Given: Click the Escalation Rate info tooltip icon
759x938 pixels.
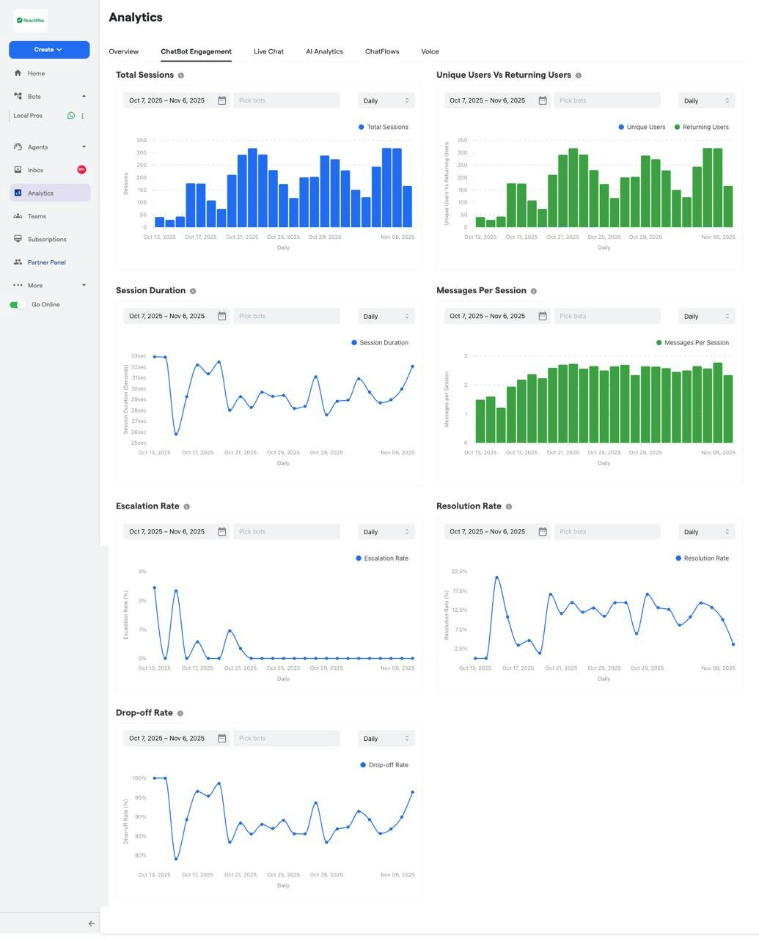Looking at the screenshot, I should 187,506.
